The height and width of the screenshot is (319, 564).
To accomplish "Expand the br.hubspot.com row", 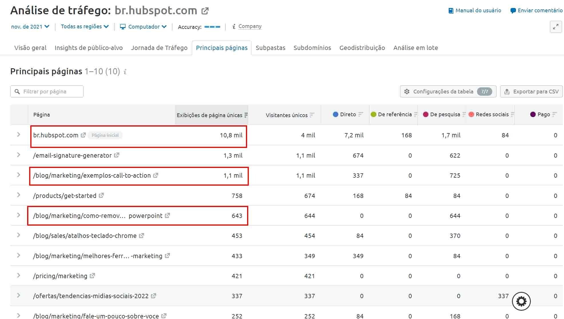I will point(19,135).
